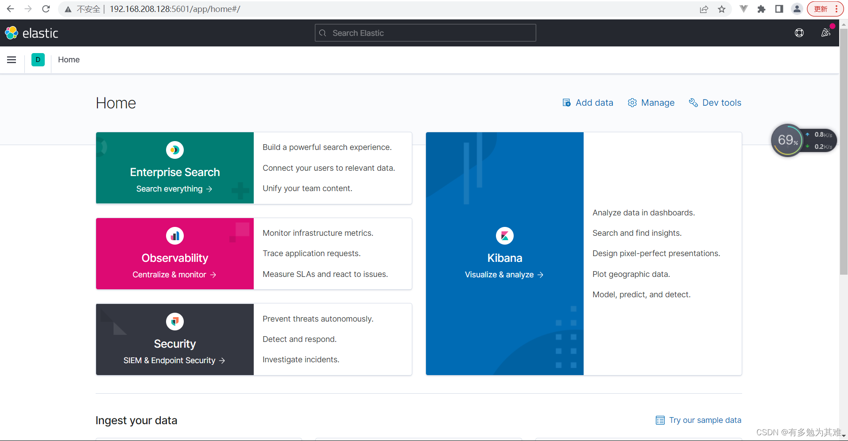Open Search everything link
Viewport: 848px width, 441px height.
pos(174,189)
